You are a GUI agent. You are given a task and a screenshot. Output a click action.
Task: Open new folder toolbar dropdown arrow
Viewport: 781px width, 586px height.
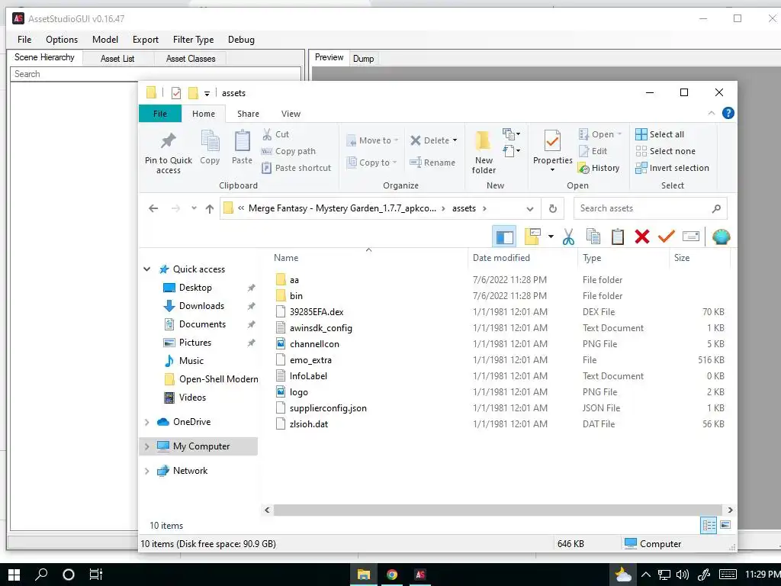click(x=551, y=237)
